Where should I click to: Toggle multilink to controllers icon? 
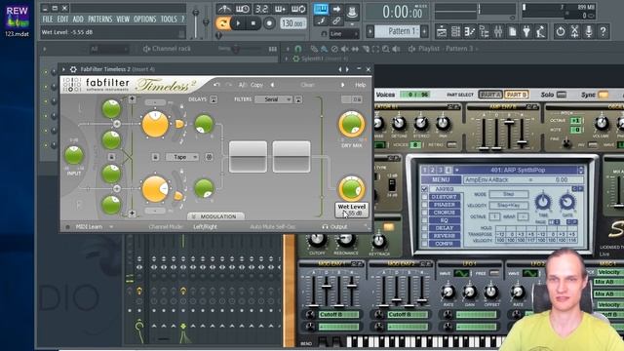[352, 13]
